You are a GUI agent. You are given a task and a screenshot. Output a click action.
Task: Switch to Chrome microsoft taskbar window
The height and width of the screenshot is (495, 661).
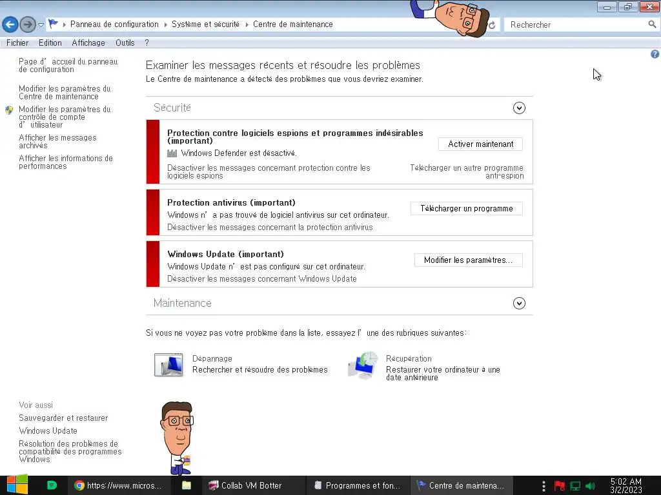pyautogui.click(x=119, y=486)
